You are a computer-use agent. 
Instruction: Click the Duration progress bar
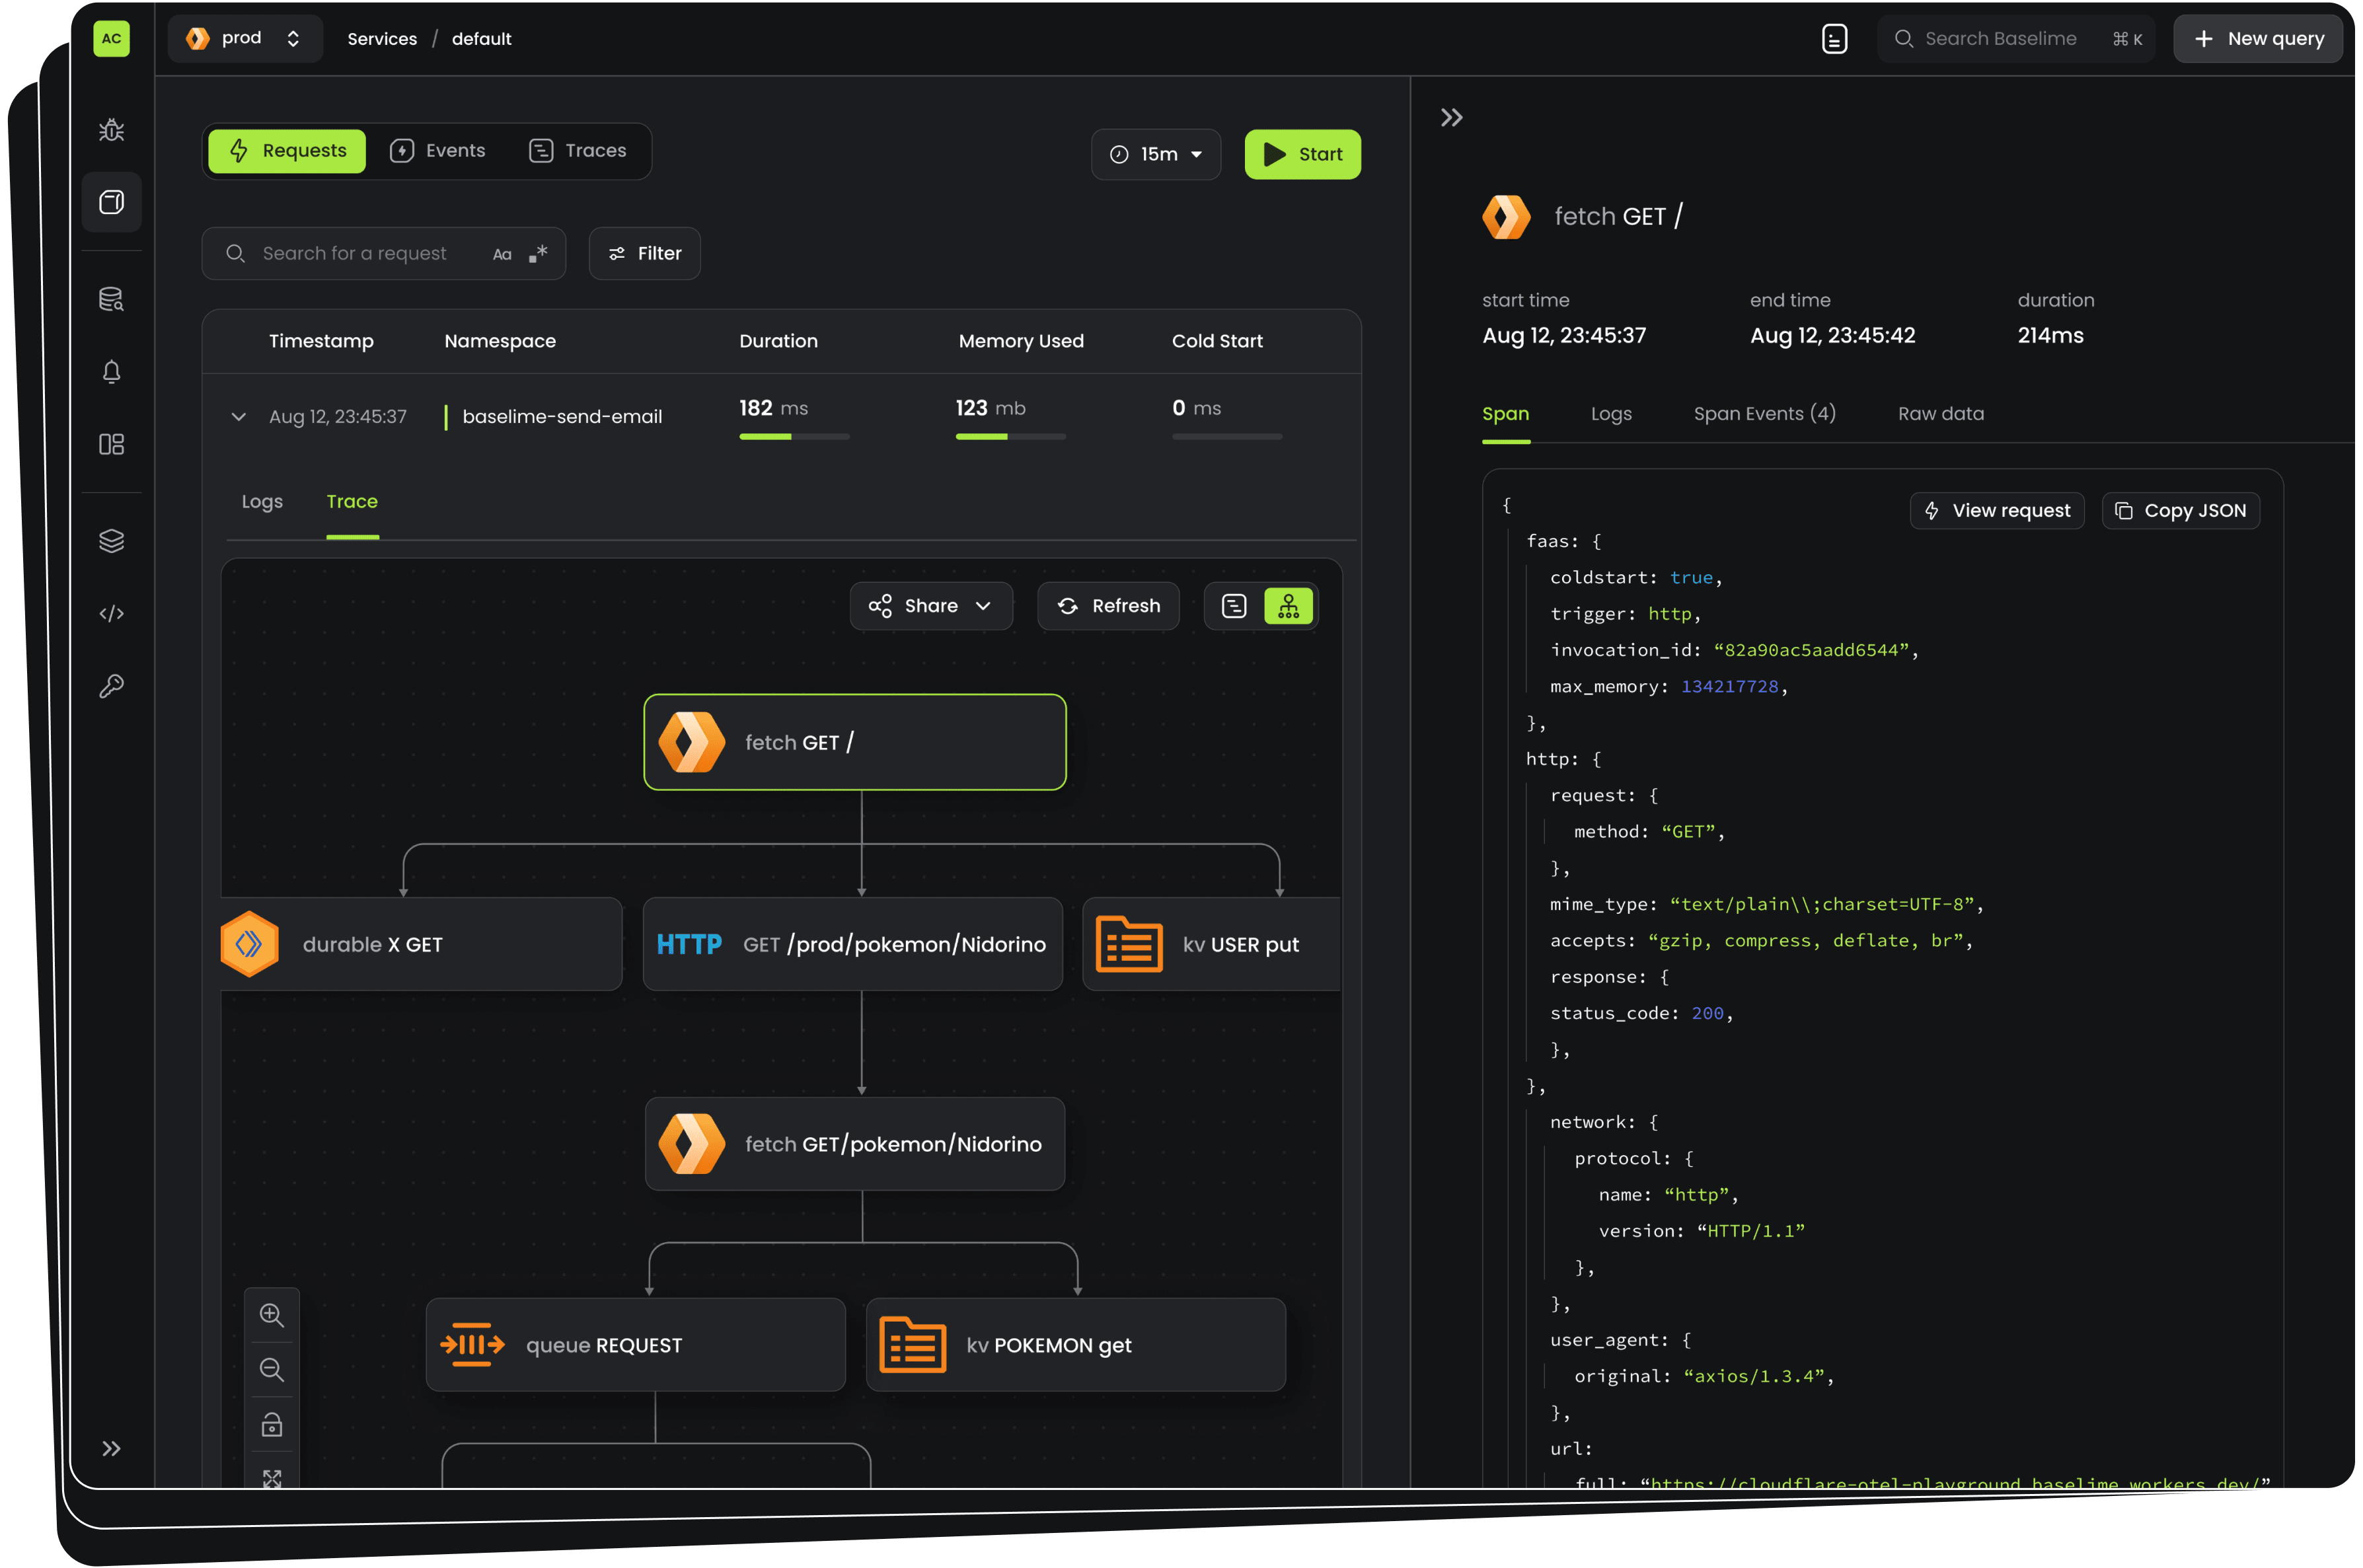coord(794,437)
